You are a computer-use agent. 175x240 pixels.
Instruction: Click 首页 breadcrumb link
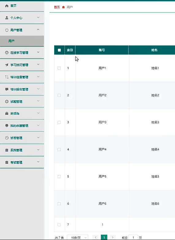tap(57, 7)
